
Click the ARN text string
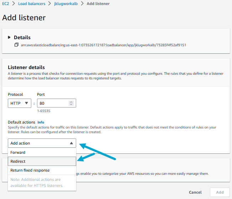point(103,45)
